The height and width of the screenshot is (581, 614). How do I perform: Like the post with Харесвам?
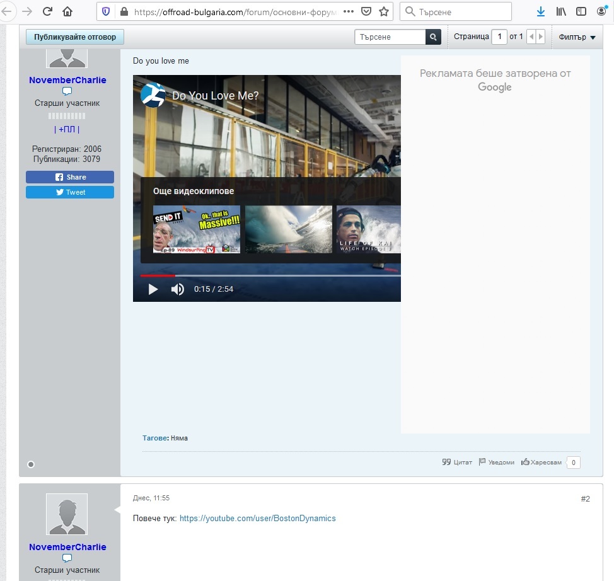[541, 463]
